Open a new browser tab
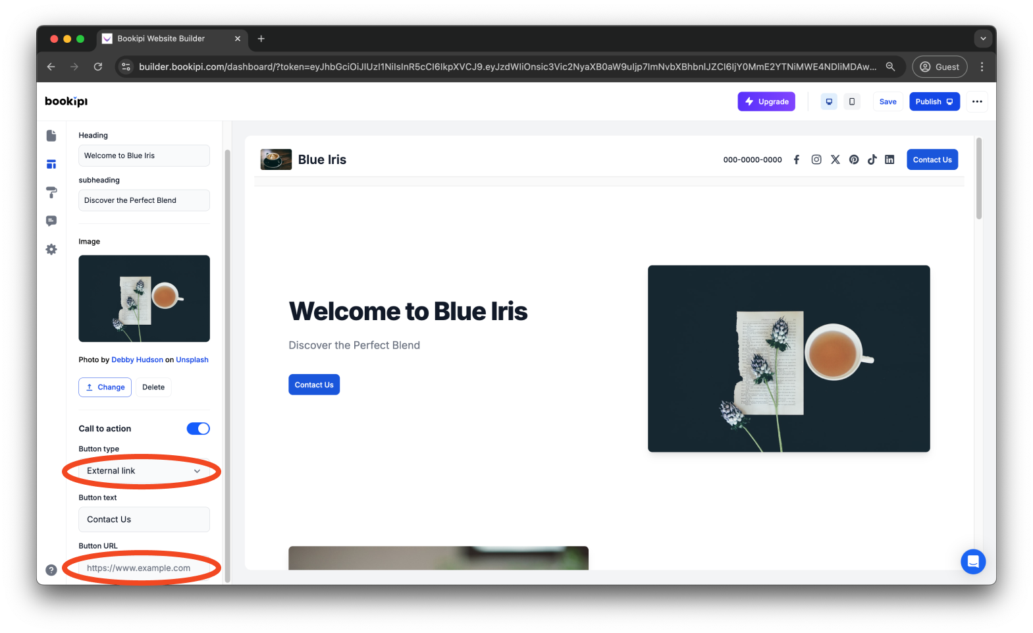1033x633 pixels. (261, 39)
